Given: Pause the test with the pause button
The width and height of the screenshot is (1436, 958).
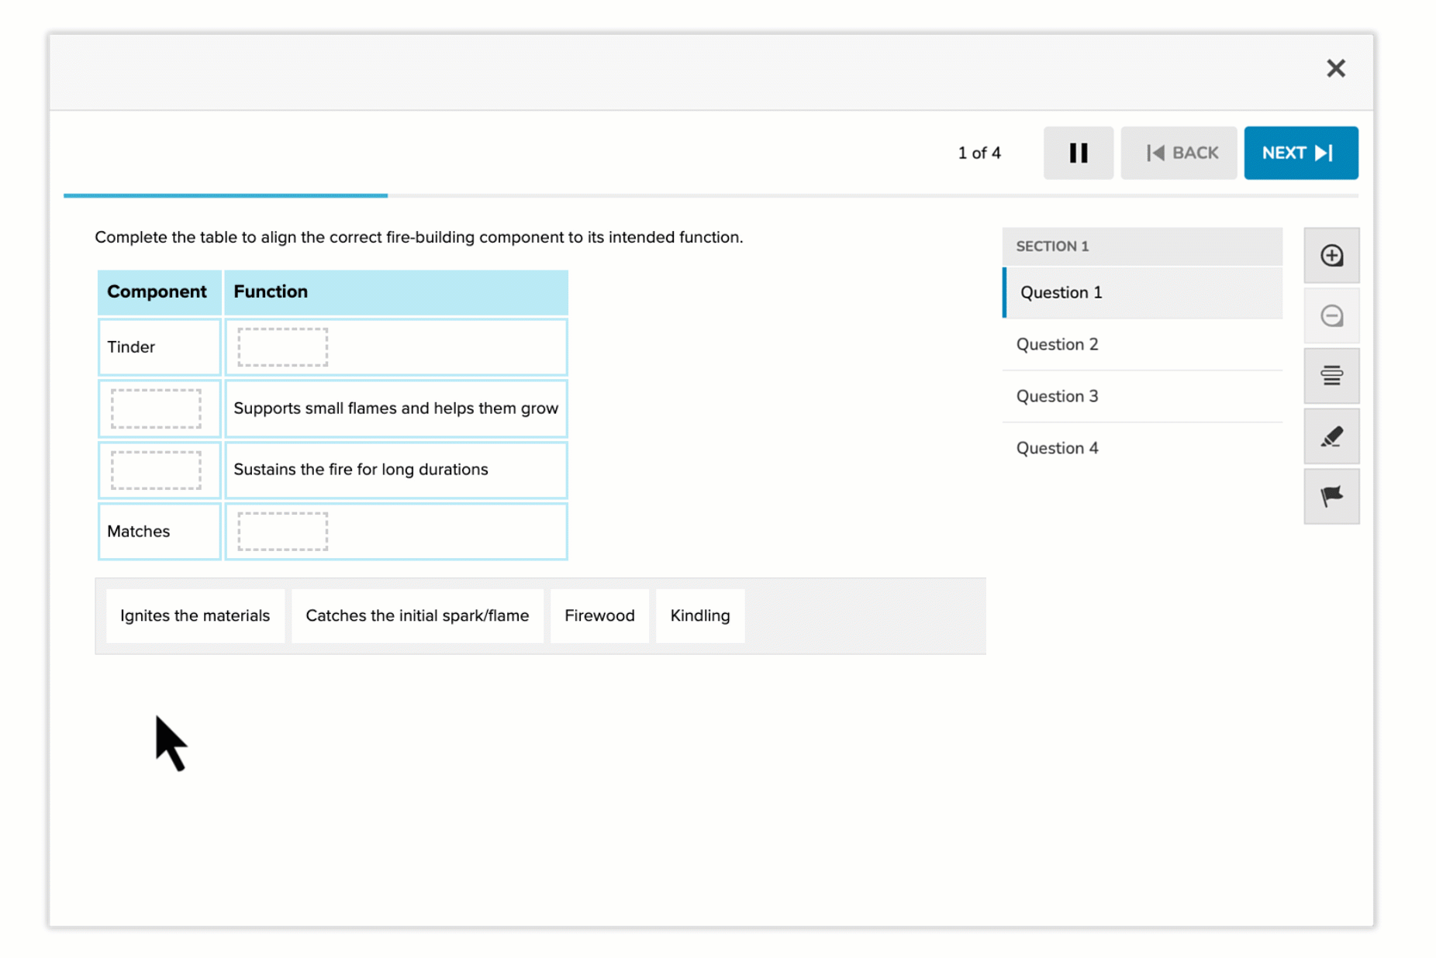Looking at the screenshot, I should (1078, 153).
